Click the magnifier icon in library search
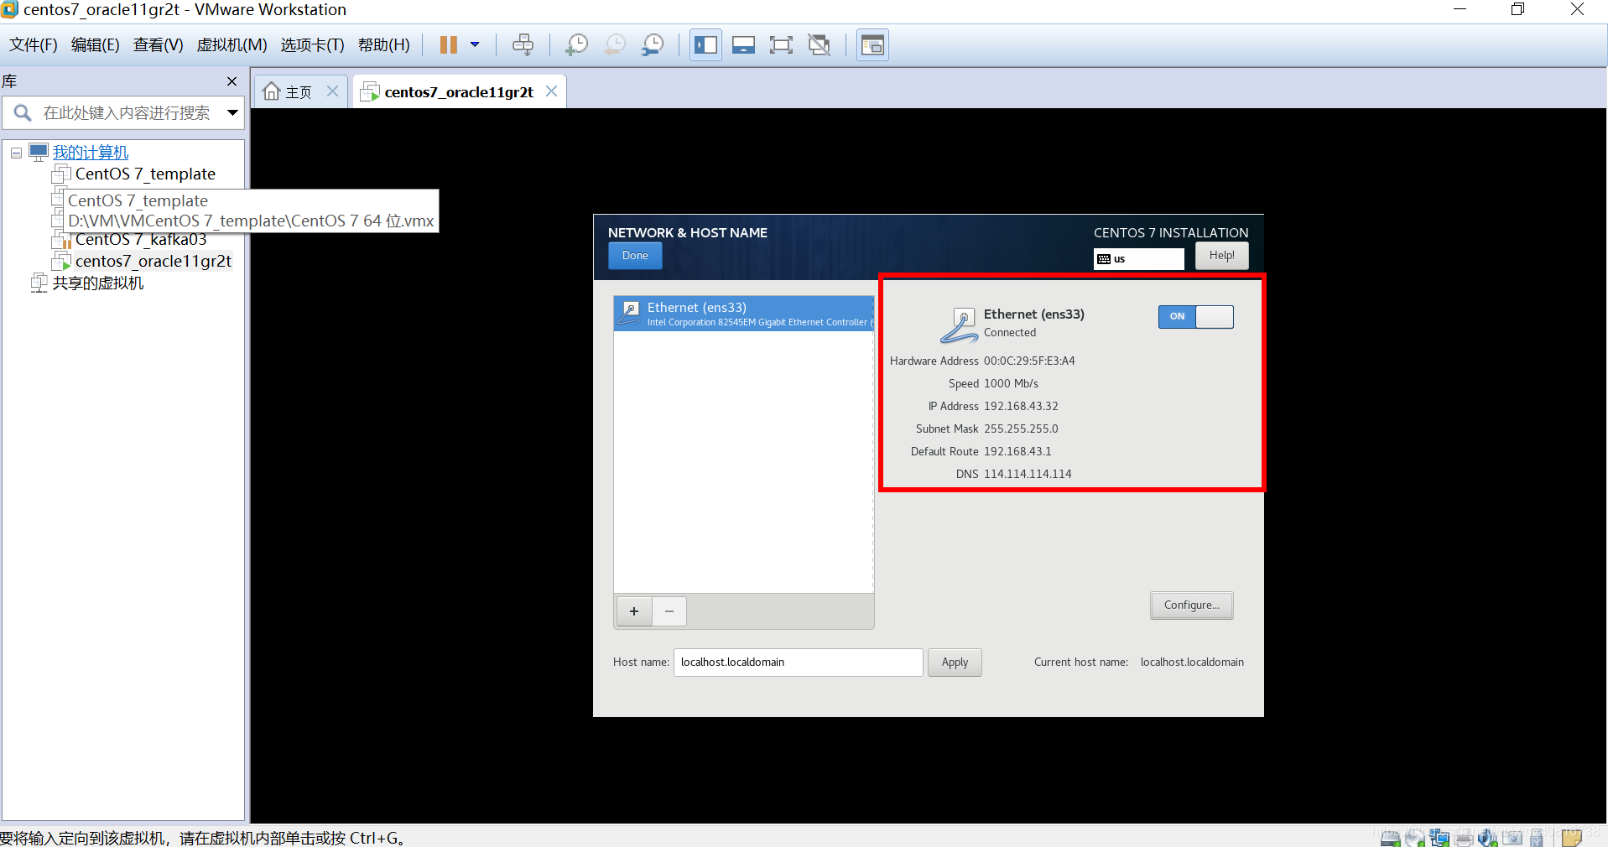 23,112
